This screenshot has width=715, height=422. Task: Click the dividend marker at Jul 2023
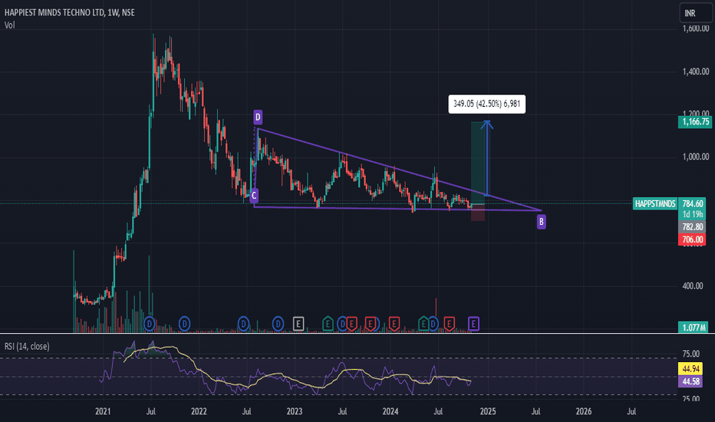tap(342, 324)
